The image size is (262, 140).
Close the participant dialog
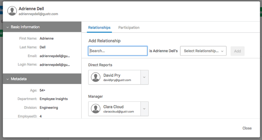point(247,128)
